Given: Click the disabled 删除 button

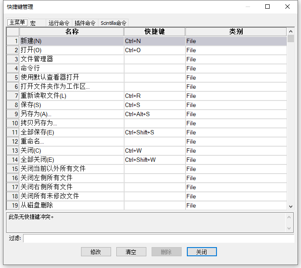Looking at the screenshot, I should point(166,252).
